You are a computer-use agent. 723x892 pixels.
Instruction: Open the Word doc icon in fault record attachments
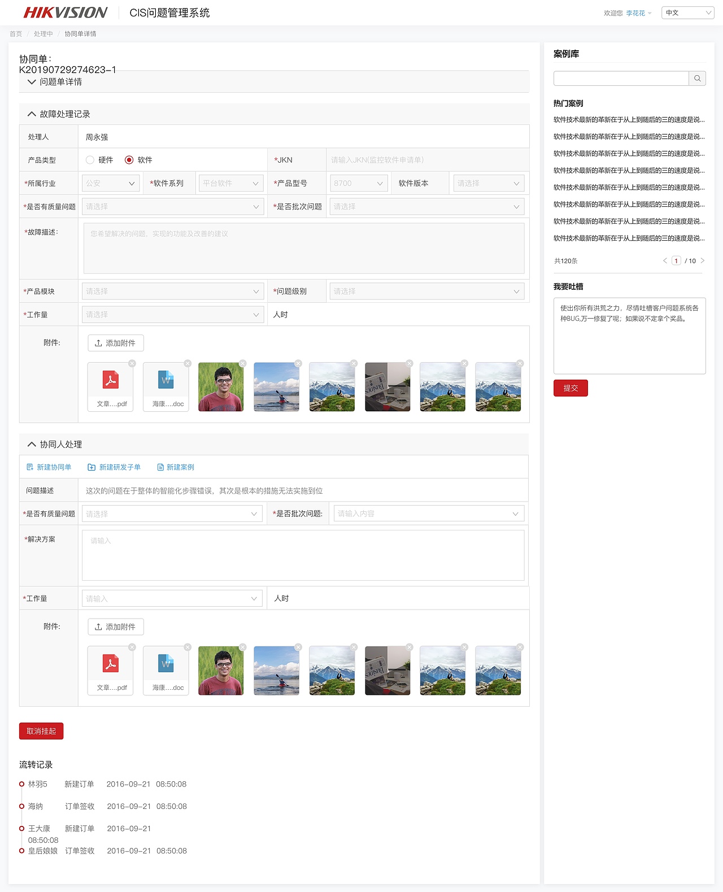166,380
